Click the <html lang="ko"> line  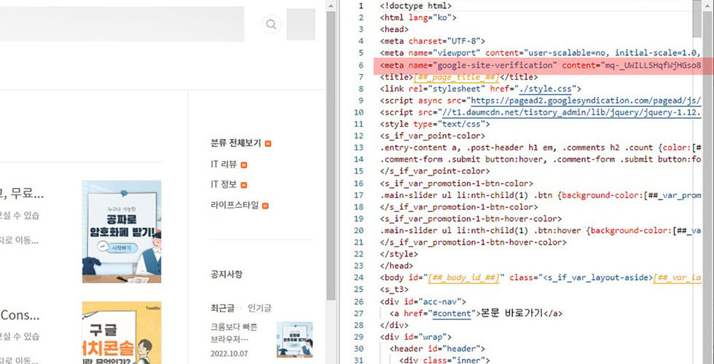pyautogui.click(x=418, y=17)
